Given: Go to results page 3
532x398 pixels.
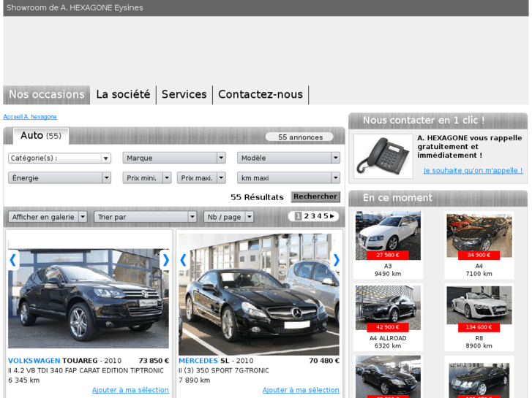Looking at the screenshot, I should tap(312, 215).
